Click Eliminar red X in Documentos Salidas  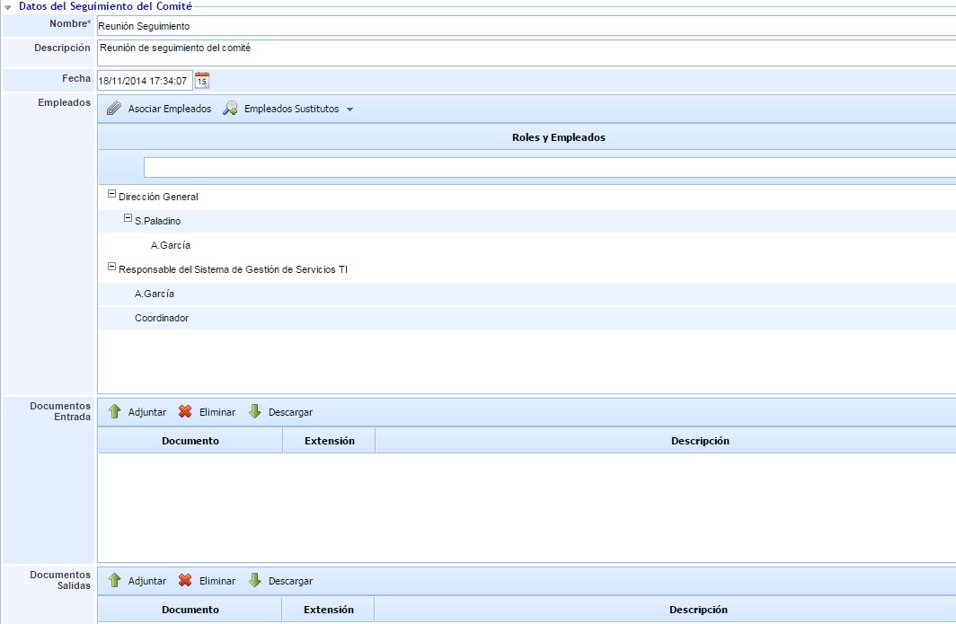tap(185, 581)
